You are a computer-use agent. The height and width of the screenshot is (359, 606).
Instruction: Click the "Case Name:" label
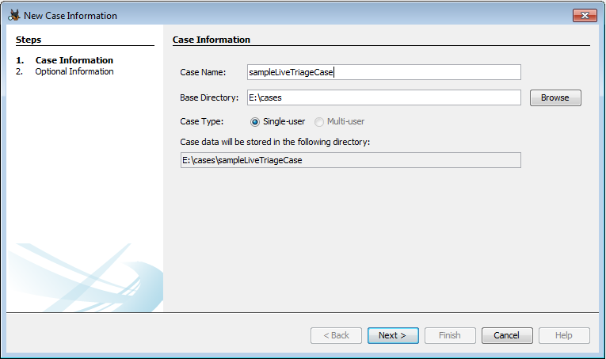[x=203, y=72]
